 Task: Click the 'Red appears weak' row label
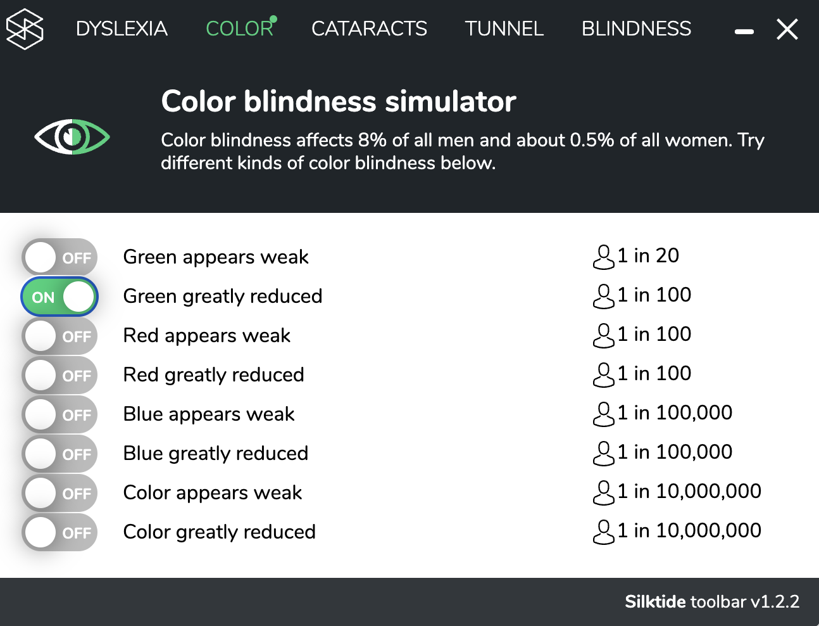[206, 335]
